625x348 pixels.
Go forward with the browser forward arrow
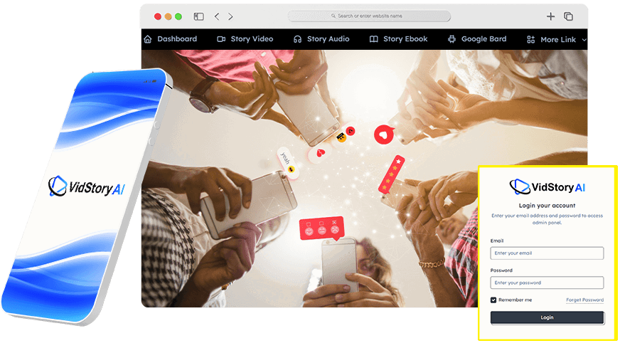230,16
